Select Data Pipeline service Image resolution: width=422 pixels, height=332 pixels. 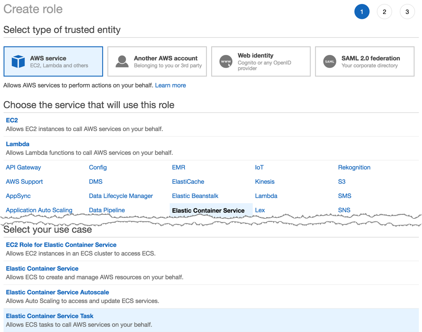coord(107,210)
